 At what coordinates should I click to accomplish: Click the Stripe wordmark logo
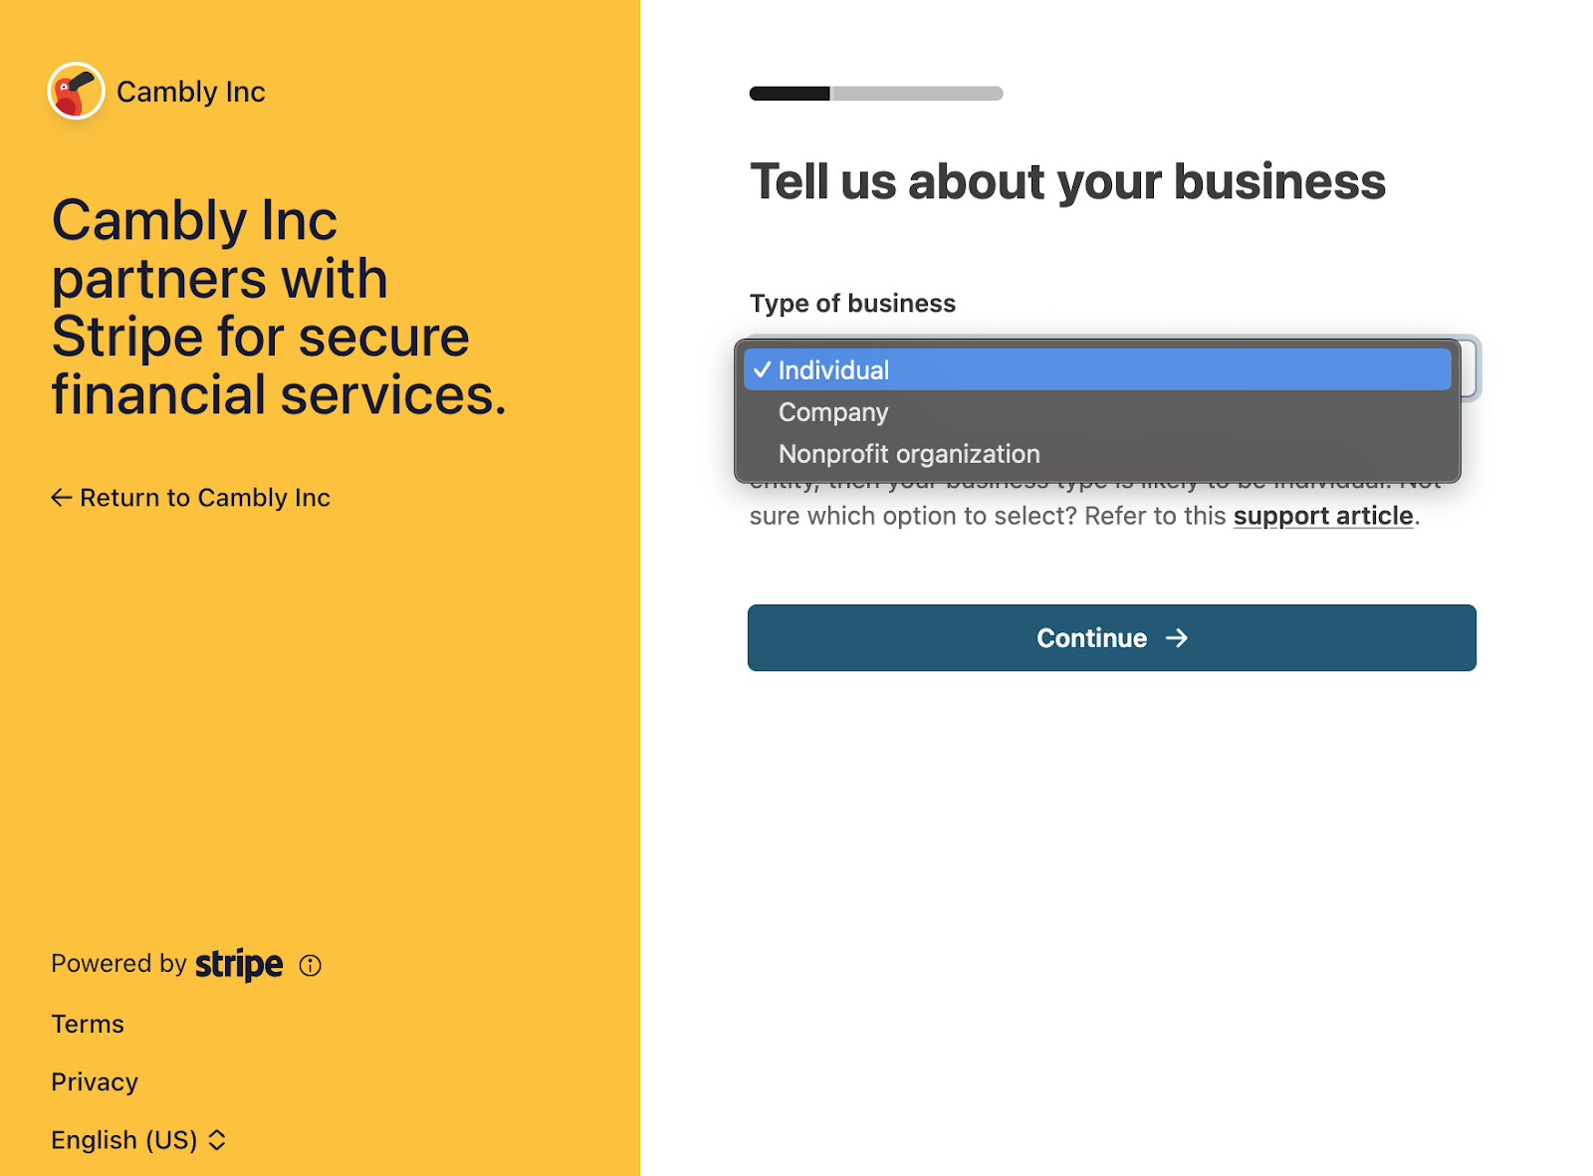click(239, 964)
